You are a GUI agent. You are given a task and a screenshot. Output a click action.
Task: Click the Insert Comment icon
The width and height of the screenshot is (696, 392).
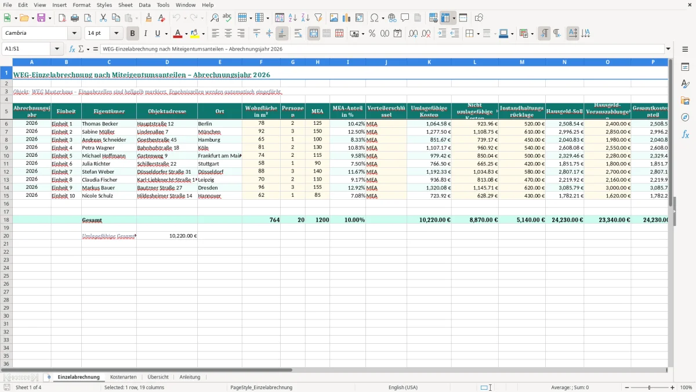(x=405, y=18)
